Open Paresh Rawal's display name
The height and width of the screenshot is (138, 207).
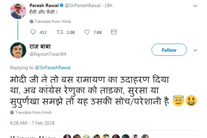tap(44, 5)
